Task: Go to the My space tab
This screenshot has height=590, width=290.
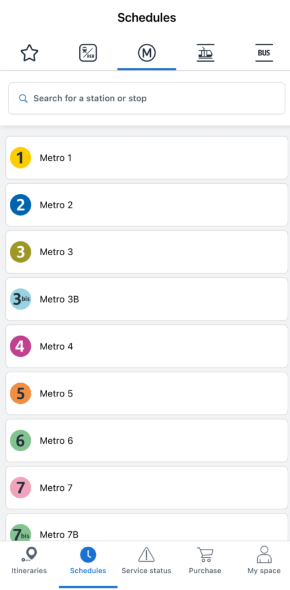Action: tap(264, 561)
